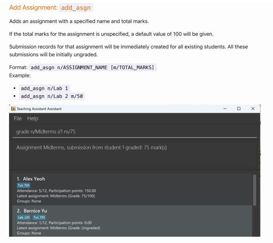The width and height of the screenshot is (273, 243).
Task: Minimize the Teaching Assistant Assistant window
Action: tap(225, 109)
